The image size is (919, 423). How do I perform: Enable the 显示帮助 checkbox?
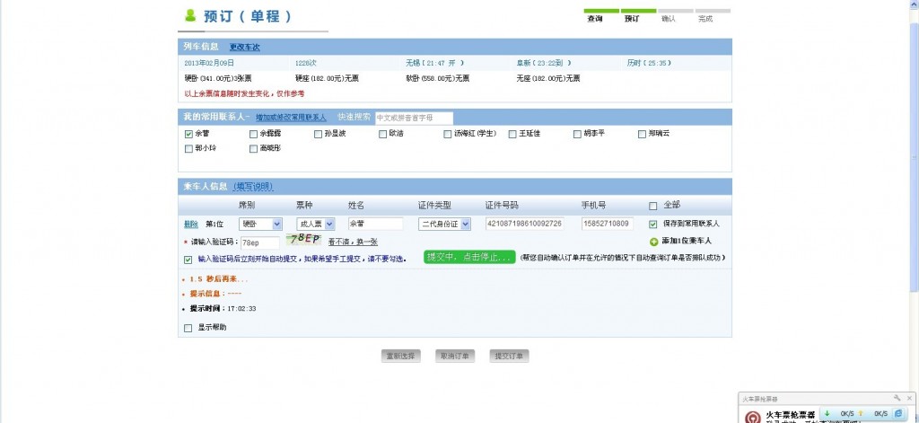(x=188, y=328)
